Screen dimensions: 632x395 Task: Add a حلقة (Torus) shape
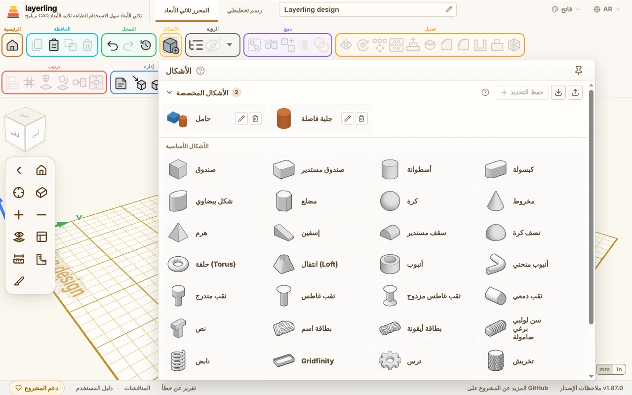tap(215, 265)
